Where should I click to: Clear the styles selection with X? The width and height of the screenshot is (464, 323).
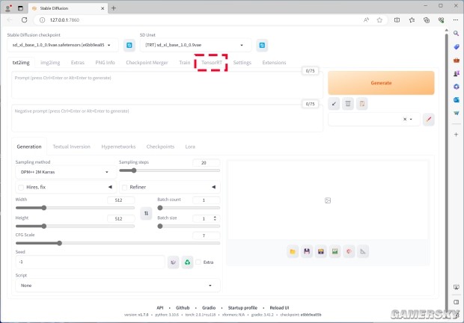(x=405, y=120)
